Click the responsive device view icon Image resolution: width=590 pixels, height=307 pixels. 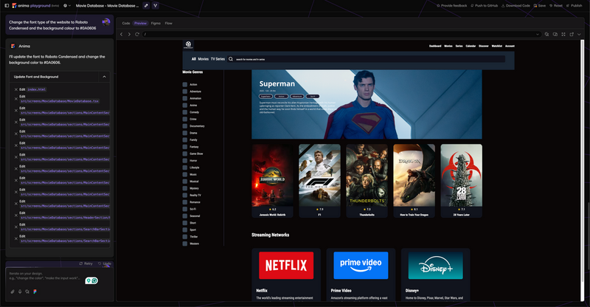(555, 34)
